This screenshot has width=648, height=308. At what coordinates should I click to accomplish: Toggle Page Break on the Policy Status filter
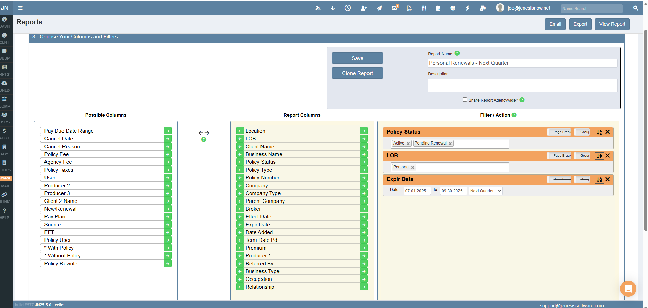point(560,132)
